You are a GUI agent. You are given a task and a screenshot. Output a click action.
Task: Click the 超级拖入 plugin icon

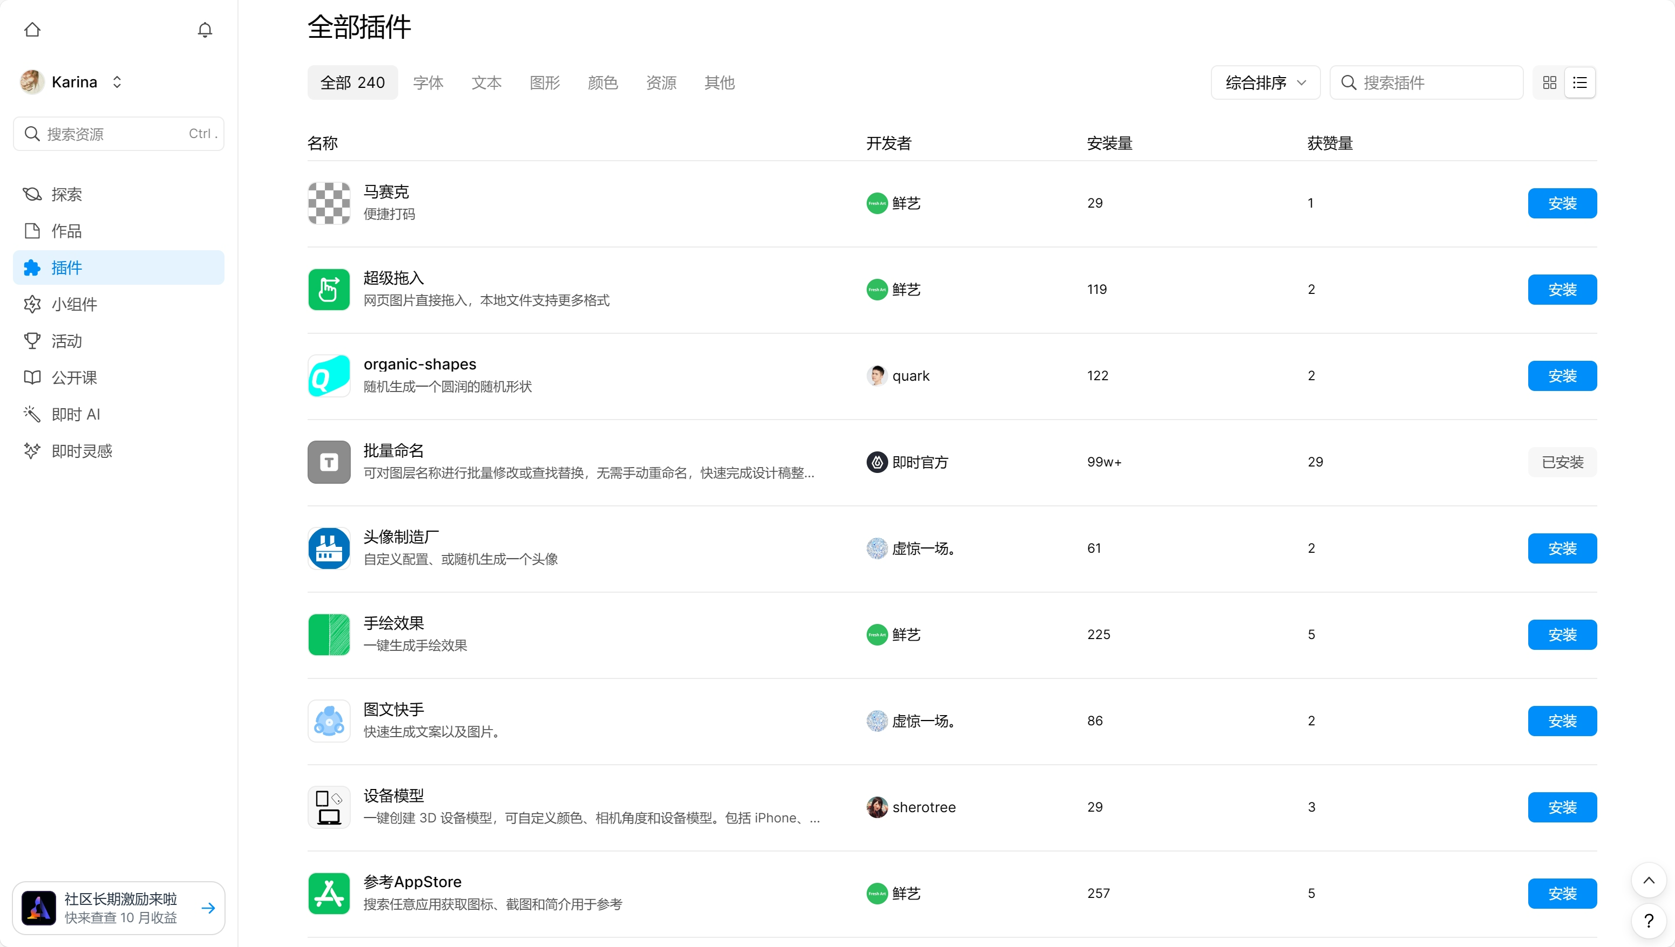tap(329, 290)
